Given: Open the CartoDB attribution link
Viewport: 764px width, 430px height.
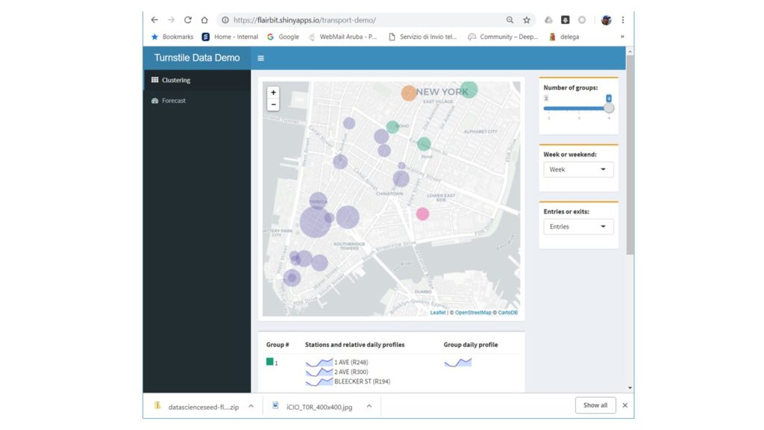Looking at the screenshot, I should click(x=507, y=313).
